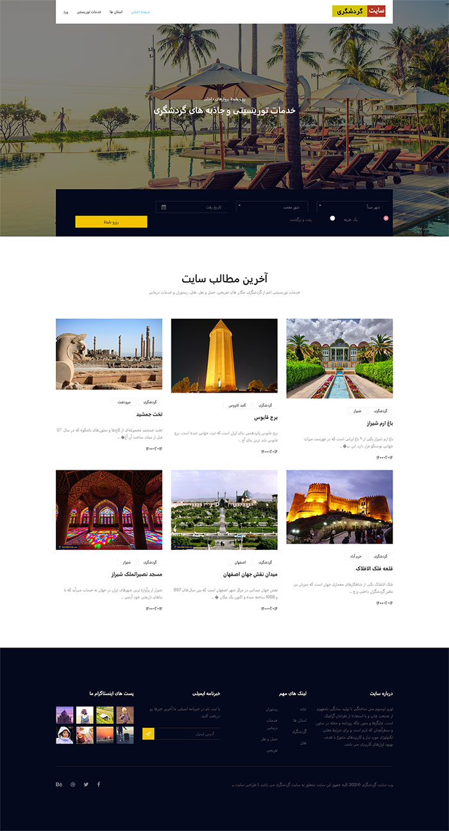Click the Facebook icon in footer
Screen dimensions: 449x831
99,784
